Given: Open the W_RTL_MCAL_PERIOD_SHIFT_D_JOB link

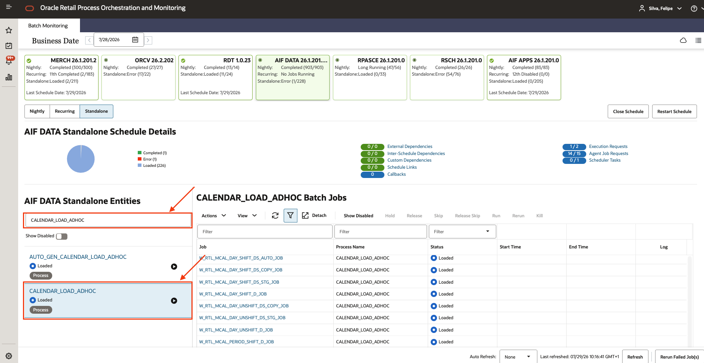Looking at the screenshot, I should click(237, 342).
